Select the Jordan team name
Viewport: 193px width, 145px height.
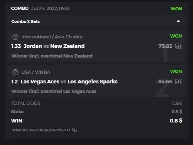[33, 46]
